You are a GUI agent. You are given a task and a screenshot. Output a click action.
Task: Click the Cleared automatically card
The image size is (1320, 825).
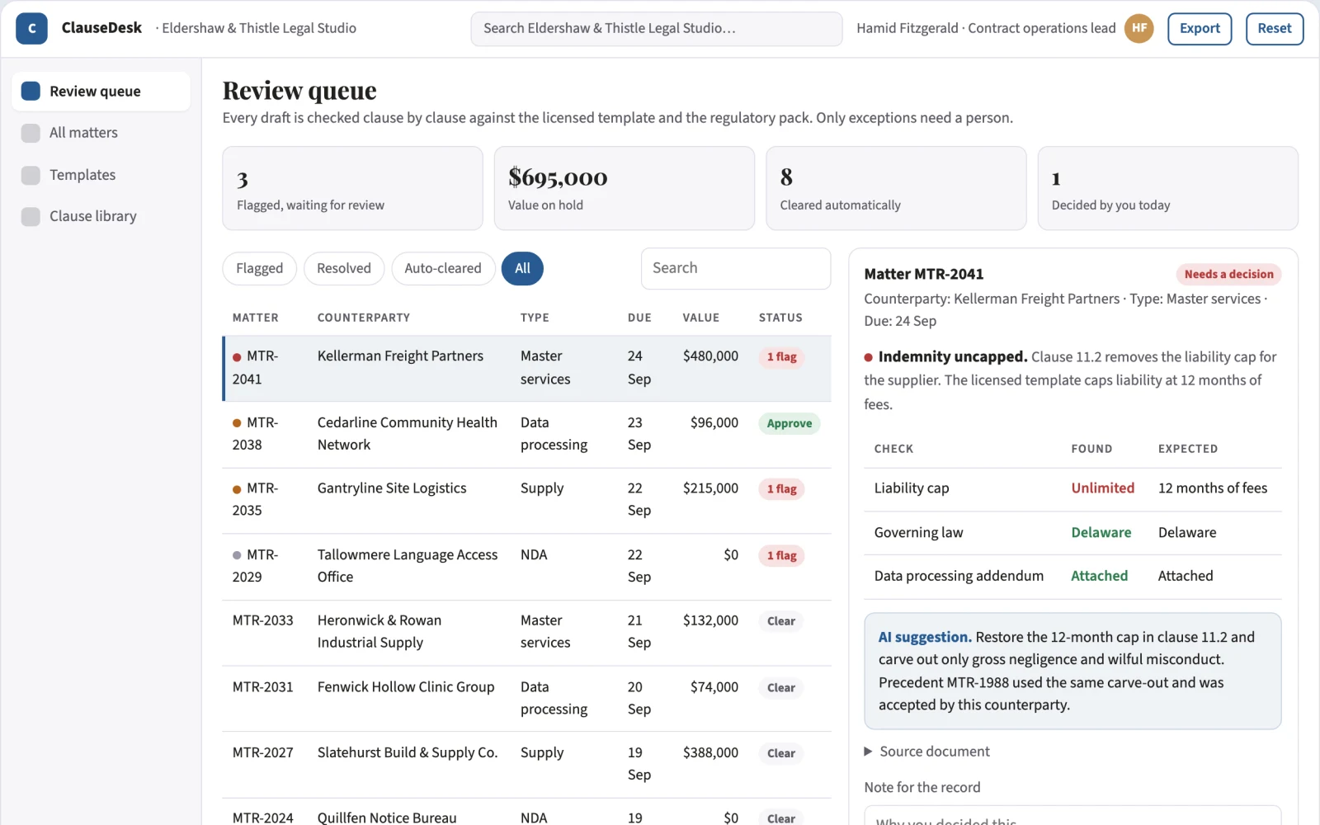(896, 188)
